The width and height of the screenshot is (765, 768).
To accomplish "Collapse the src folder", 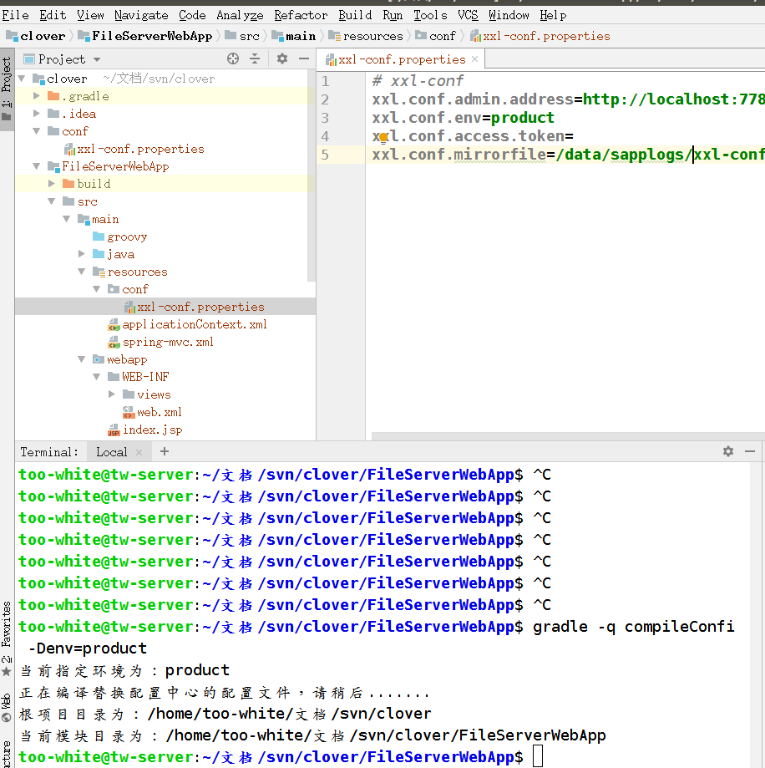I will pos(52,201).
